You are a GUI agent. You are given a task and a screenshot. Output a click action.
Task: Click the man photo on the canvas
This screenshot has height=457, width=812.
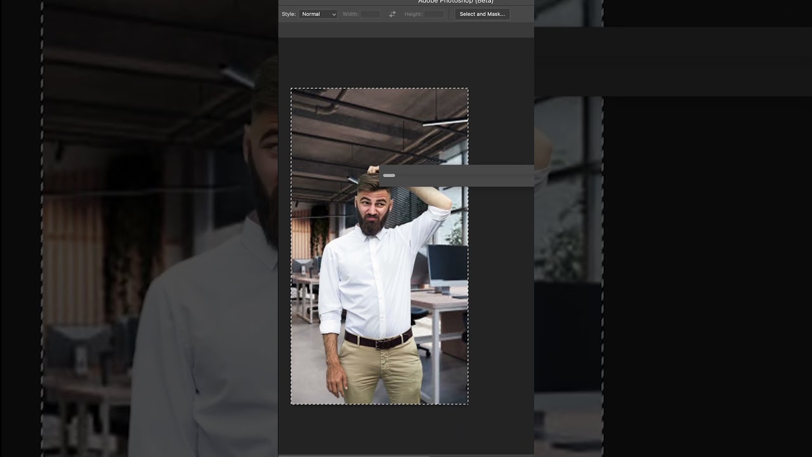[x=379, y=246]
